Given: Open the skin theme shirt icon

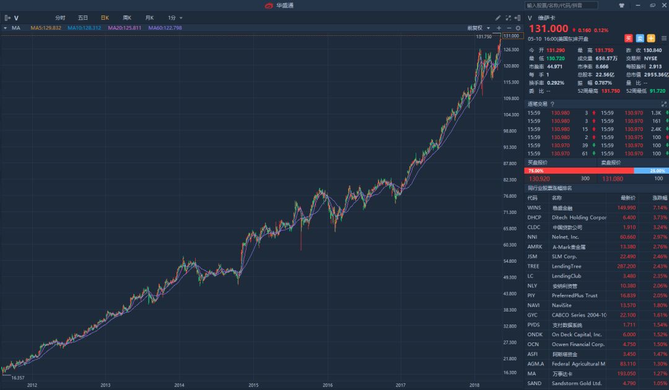Looking at the screenshot, I should click(x=621, y=5).
